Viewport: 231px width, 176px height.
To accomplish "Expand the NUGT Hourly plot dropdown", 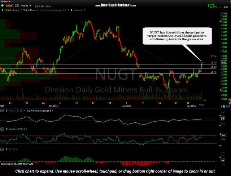I will click(x=21, y=10).
